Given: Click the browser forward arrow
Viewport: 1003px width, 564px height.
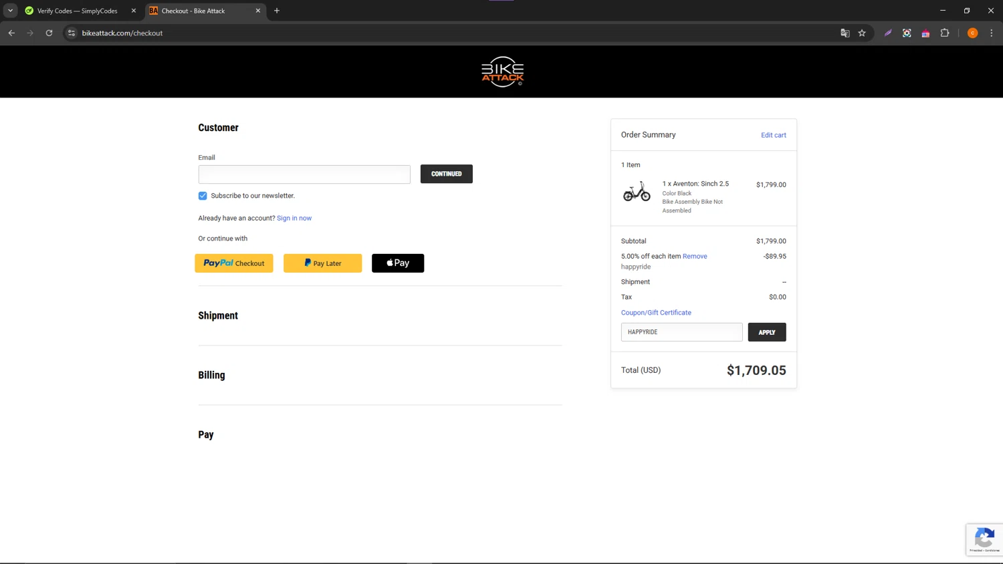Looking at the screenshot, I should click(30, 33).
